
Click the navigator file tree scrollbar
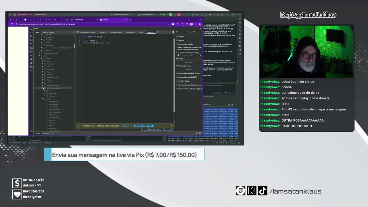click(74, 46)
